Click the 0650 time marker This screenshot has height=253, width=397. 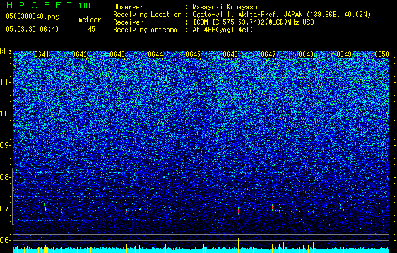(x=382, y=54)
